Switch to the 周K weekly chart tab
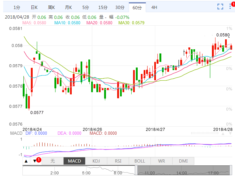This screenshot has width=235, height=176. [x=51, y=7]
